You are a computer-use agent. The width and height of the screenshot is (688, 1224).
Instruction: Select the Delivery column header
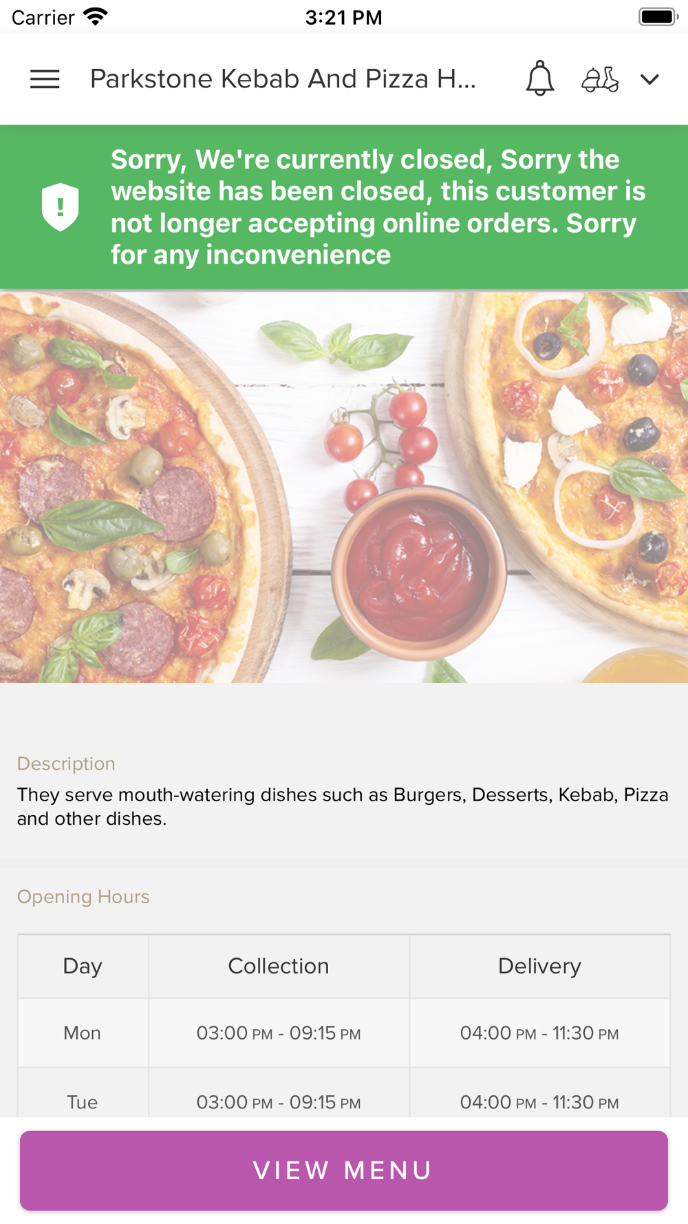(x=539, y=966)
